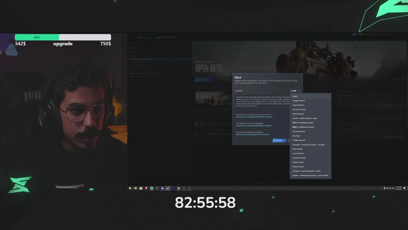Open the EA User Agreement link
The image size is (408, 230).
click(x=254, y=126)
